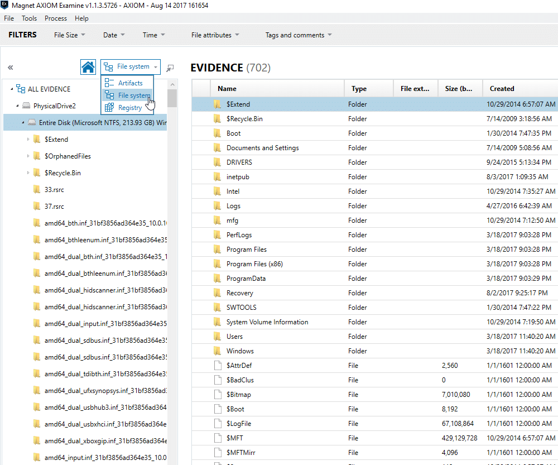This screenshot has height=465, width=558.
Task: Open the Help menu
Action: point(81,18)
